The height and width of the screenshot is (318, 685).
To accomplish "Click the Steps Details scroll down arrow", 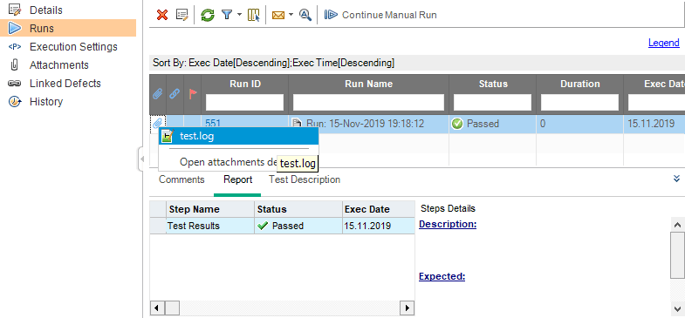I will [677, 308].
